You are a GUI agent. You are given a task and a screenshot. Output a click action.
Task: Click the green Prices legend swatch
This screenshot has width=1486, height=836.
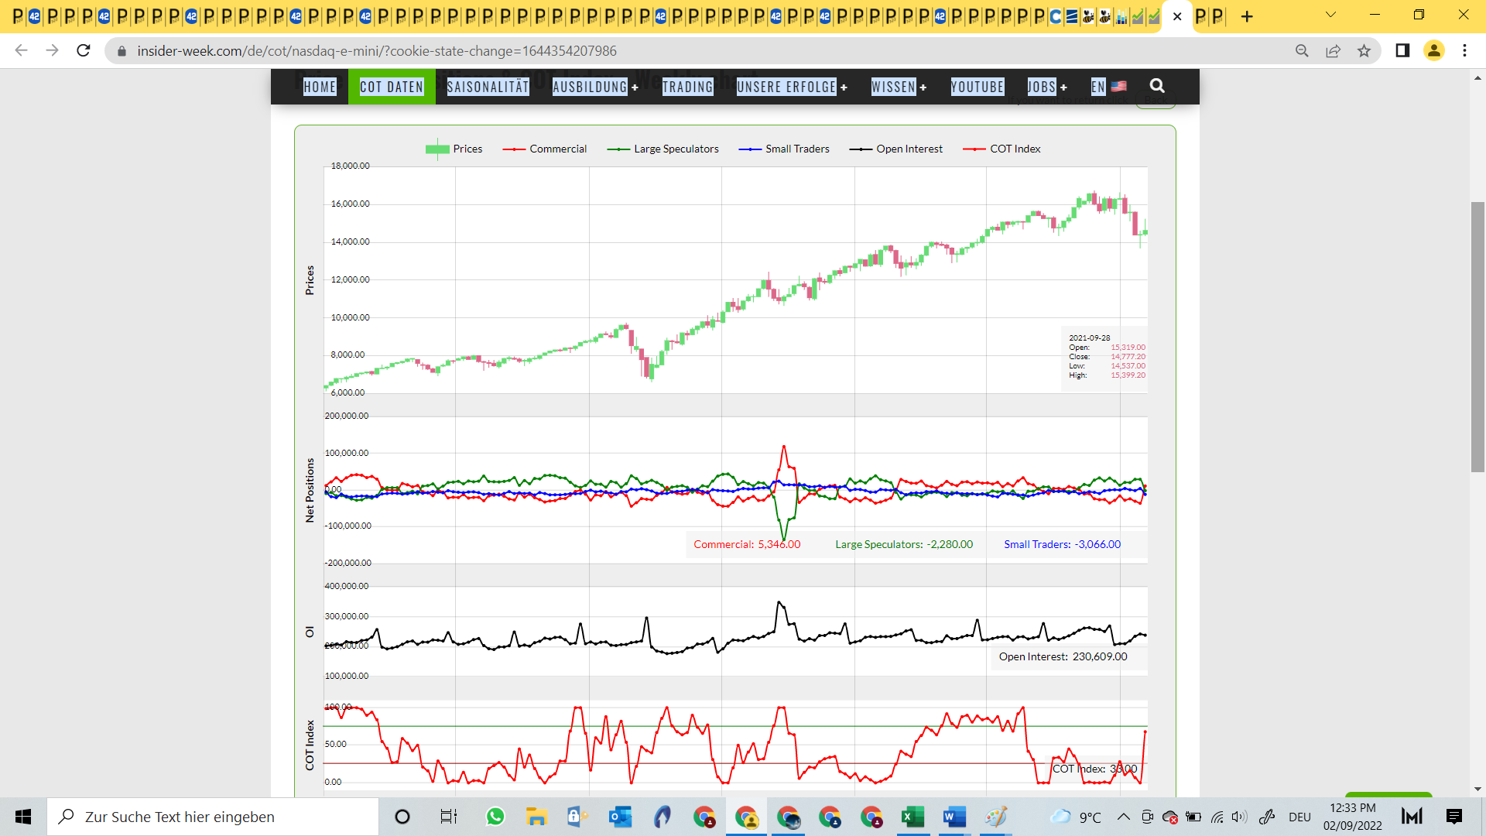click(437, 149)
